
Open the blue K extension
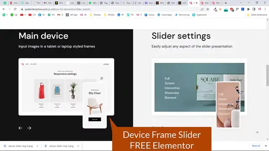243,9
